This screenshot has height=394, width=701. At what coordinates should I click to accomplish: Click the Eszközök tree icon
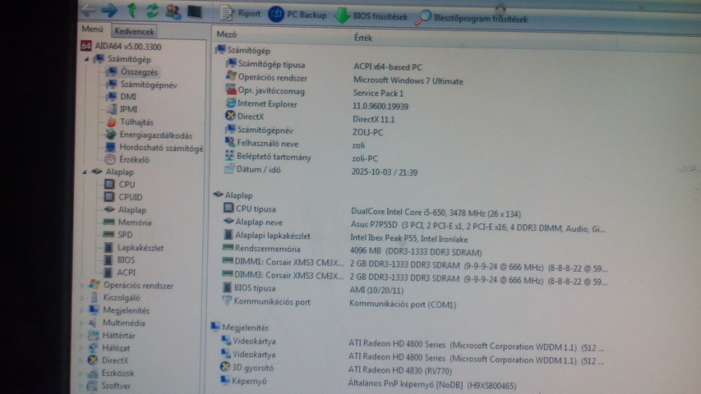pos(93,373)
